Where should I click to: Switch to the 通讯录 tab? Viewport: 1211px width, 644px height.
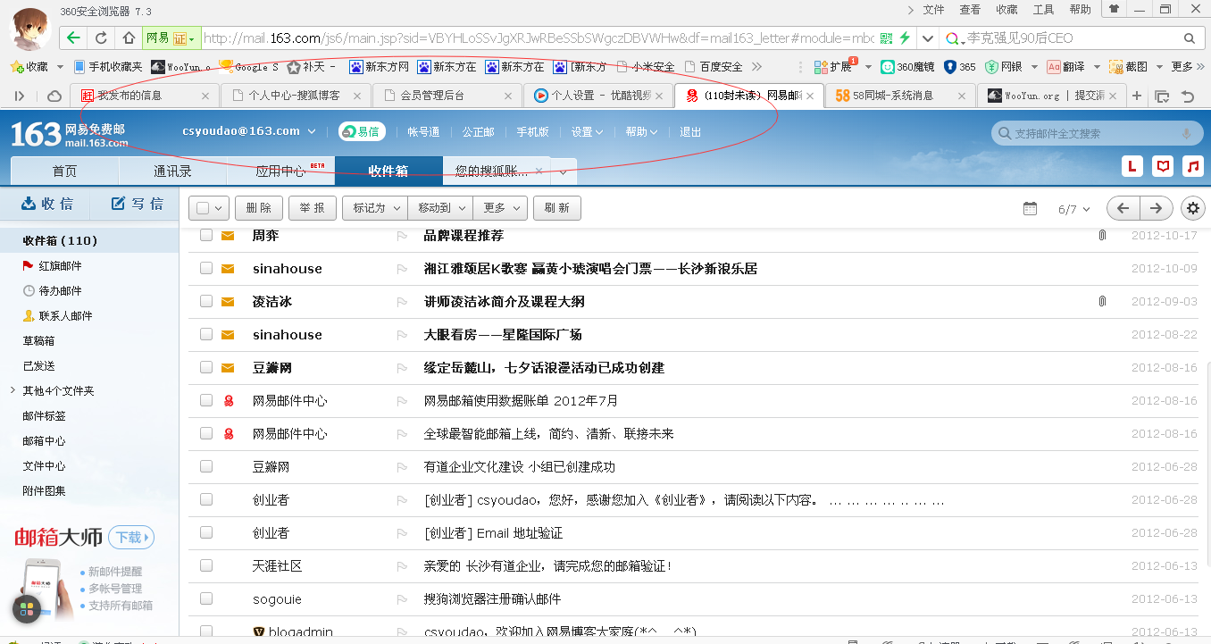[x=173, y=171]
